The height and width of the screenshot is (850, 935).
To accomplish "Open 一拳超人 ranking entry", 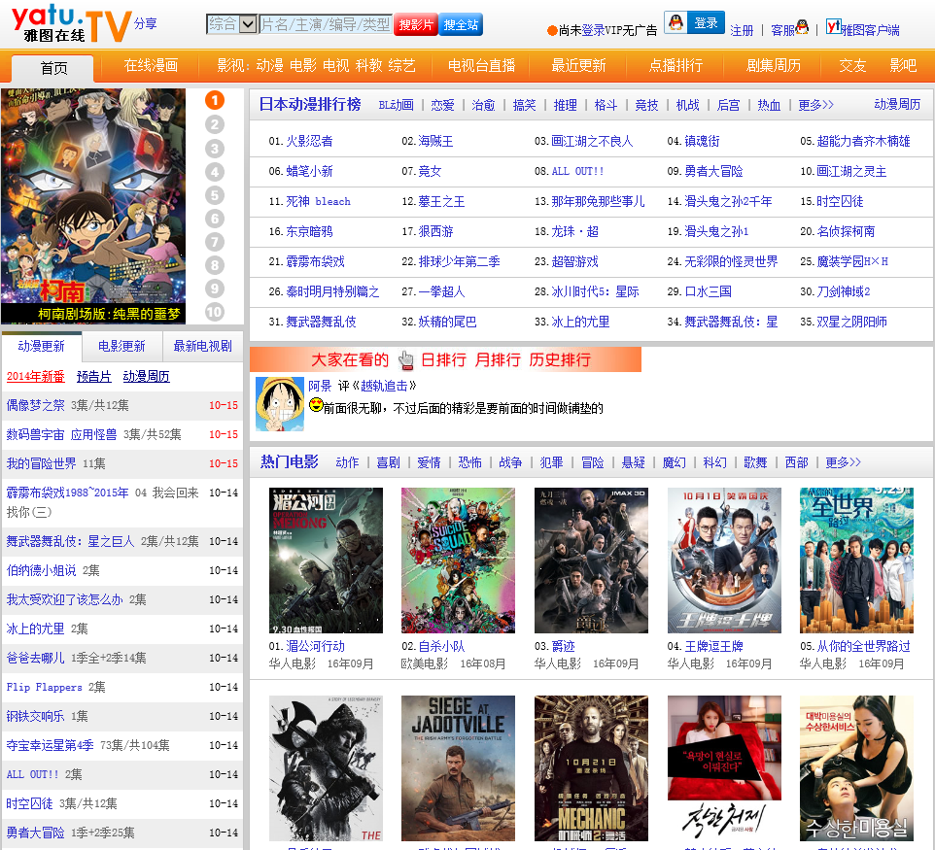I will [x=441, y=291].
